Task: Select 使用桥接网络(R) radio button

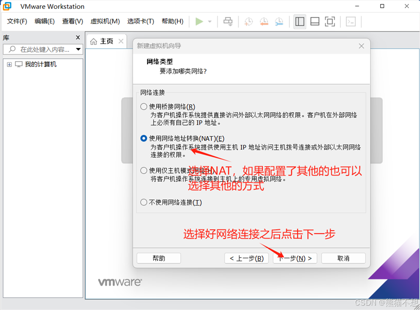Action: click(x=144, y=106)
